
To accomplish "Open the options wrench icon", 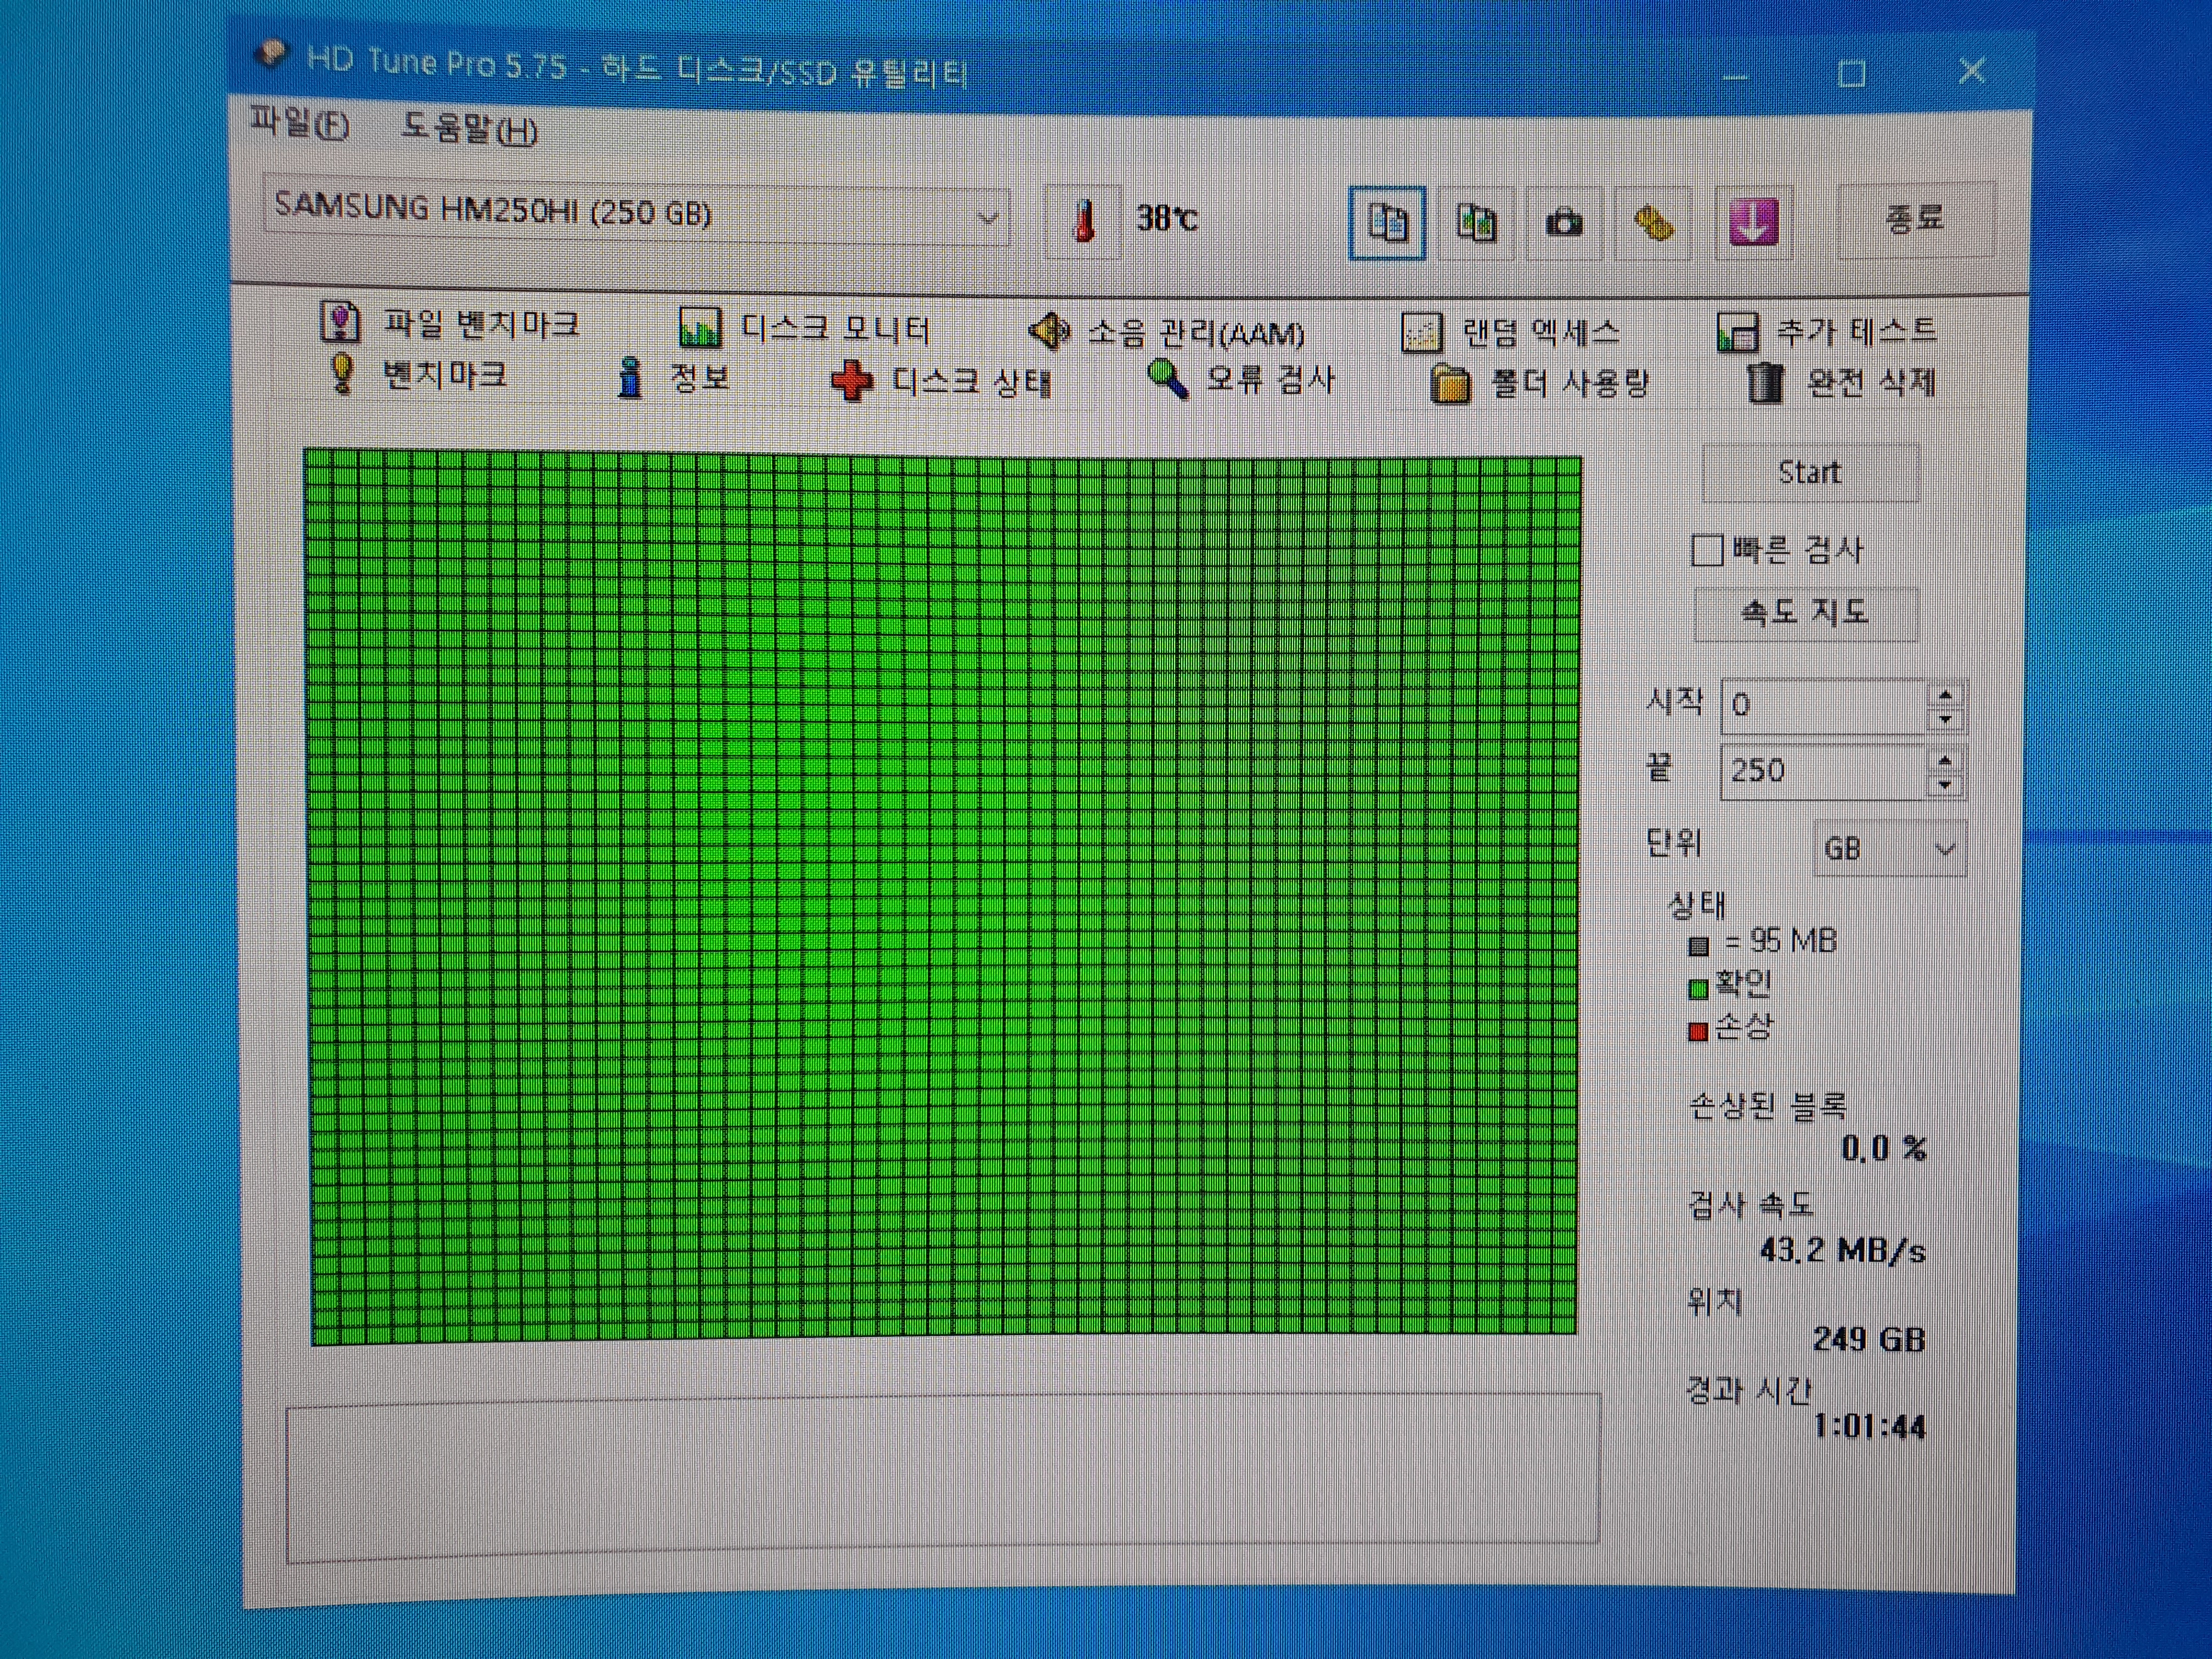I will tap(1653, 222).
